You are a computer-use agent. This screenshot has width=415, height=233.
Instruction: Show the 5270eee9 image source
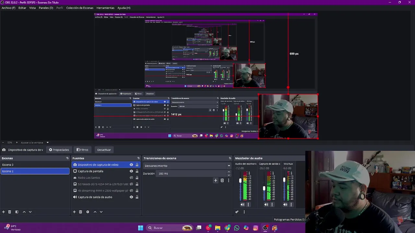pos(131,184)
